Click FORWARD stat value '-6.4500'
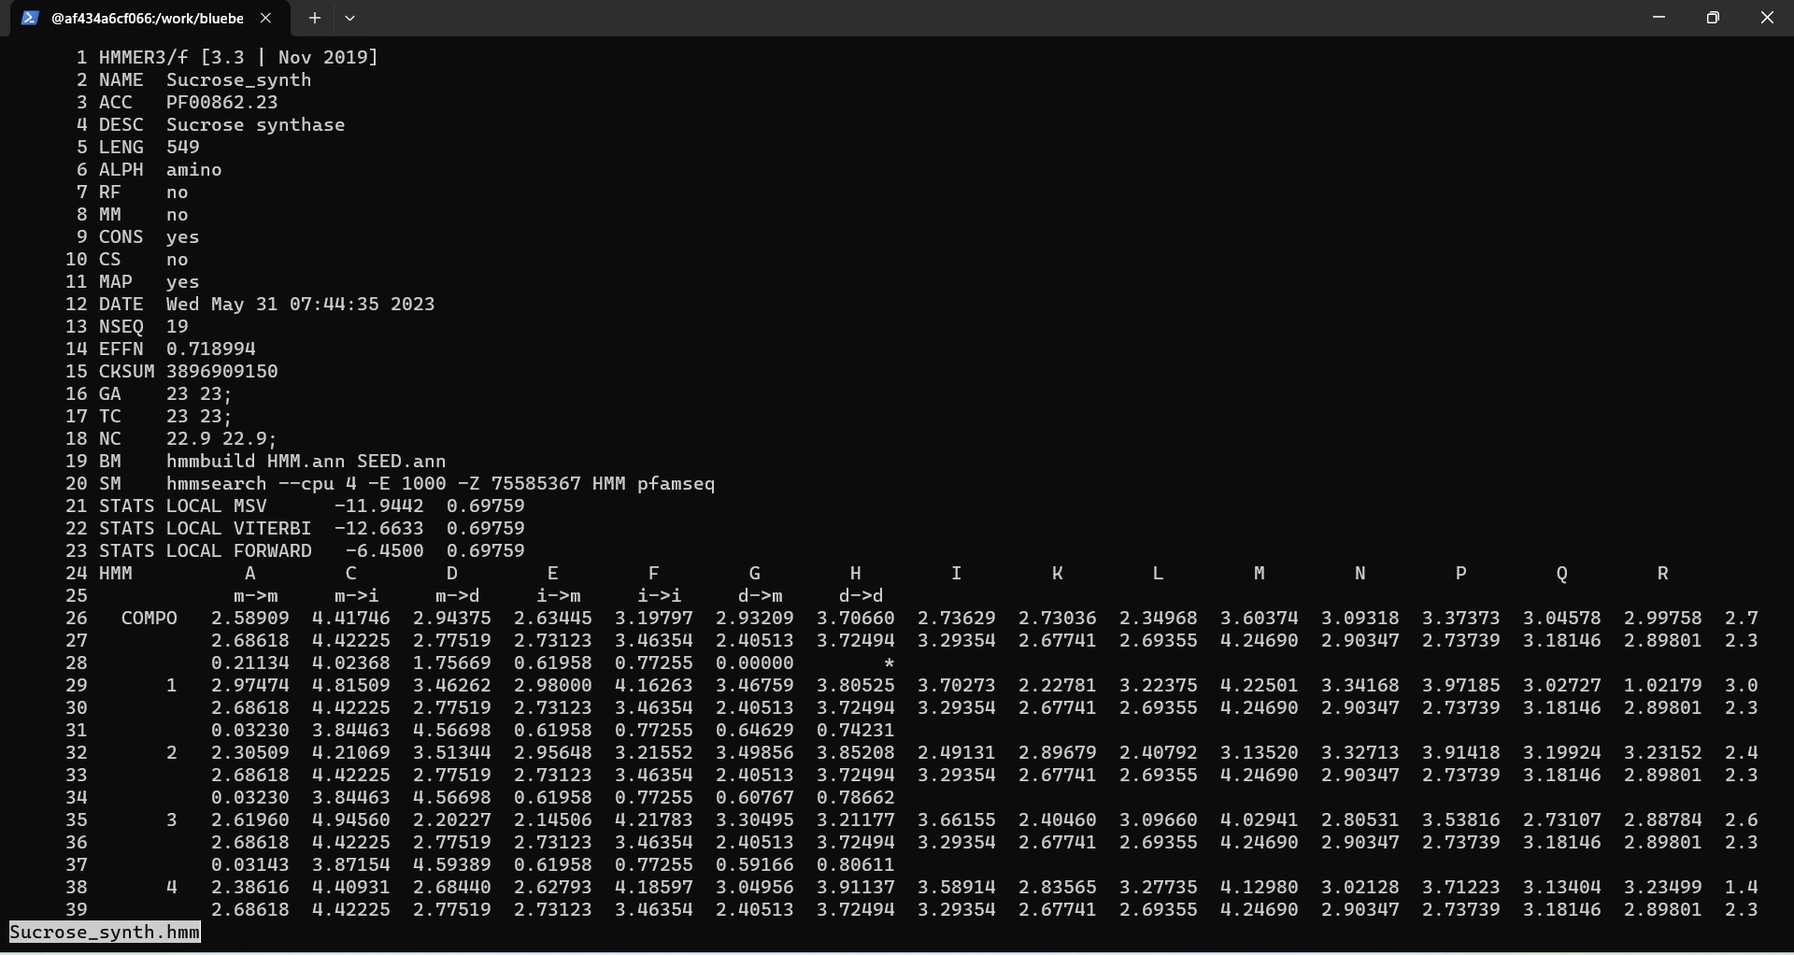This screenshot has height=955, width=1794. pyautogui.click(x=385, y=550)
